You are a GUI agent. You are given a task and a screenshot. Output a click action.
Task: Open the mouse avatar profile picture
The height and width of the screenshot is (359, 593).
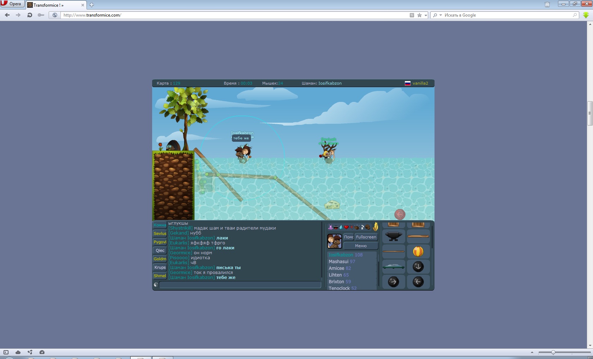click(335, 241)
